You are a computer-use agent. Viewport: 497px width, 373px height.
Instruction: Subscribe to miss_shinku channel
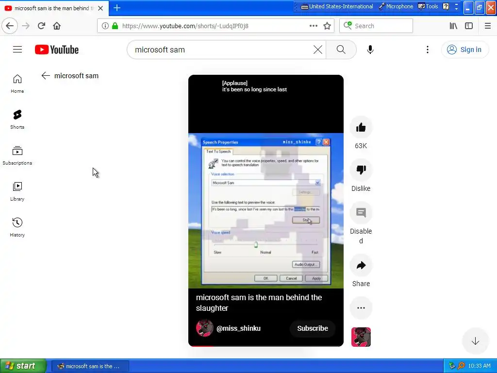tap(313, 328)
